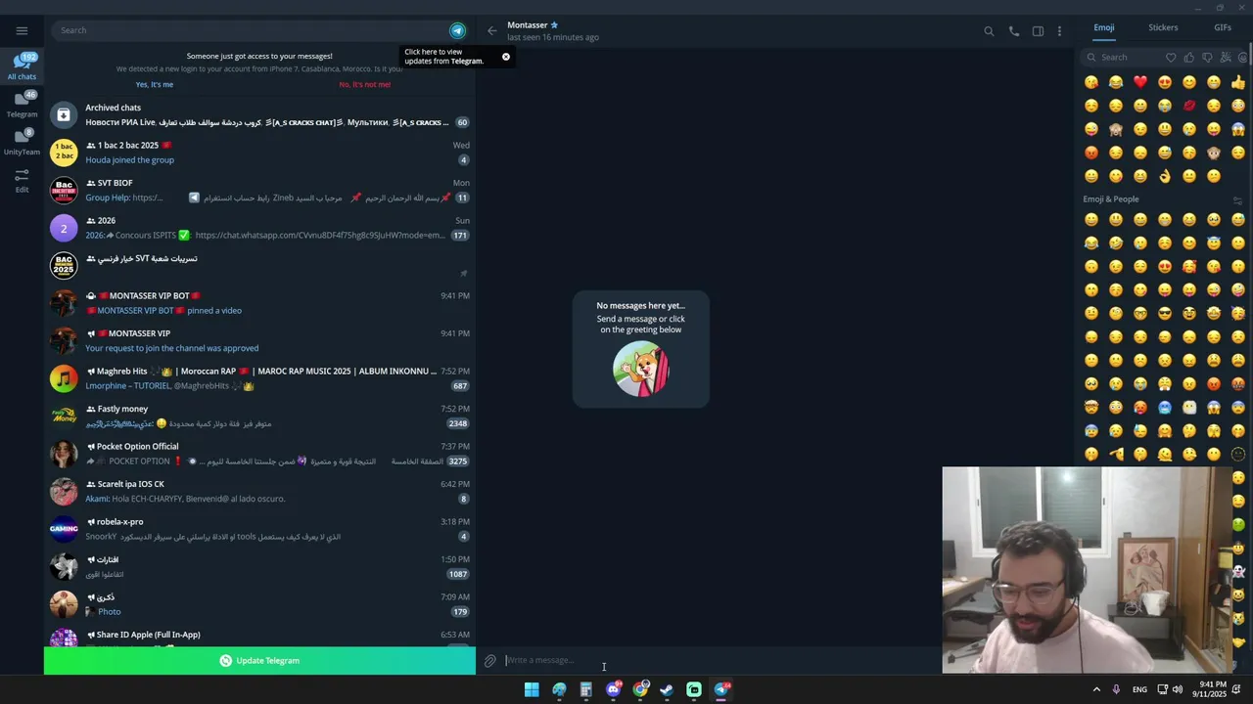Click the emoji panel Search field
Viewport: 1253px width, 704px height.
tap(1122, 58)
